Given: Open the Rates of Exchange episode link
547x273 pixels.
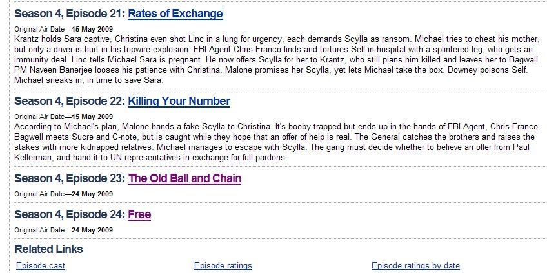Looking at the screenshot, I should point(175,14).
